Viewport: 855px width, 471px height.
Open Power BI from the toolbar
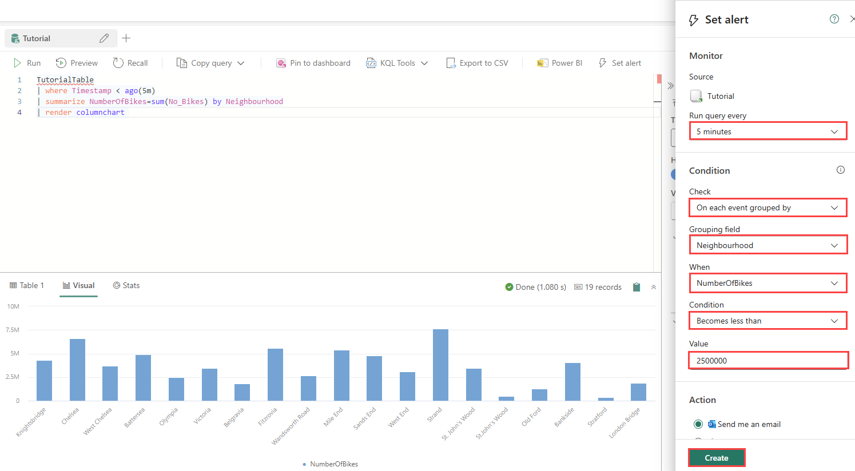point(559,63)
